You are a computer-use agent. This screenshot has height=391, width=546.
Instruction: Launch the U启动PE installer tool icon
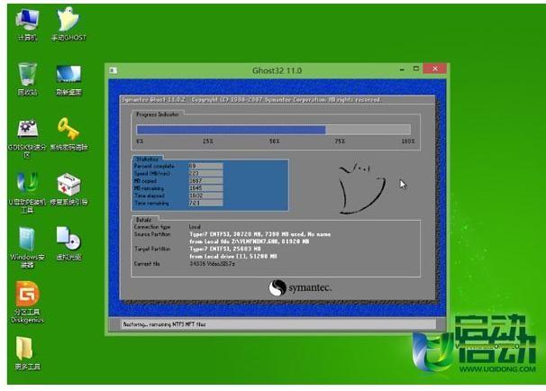click(x=27, y=193)
